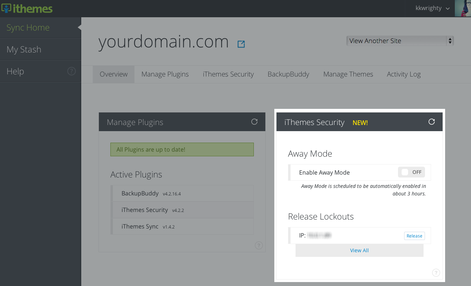Select the Overview tab

[114, 74]
